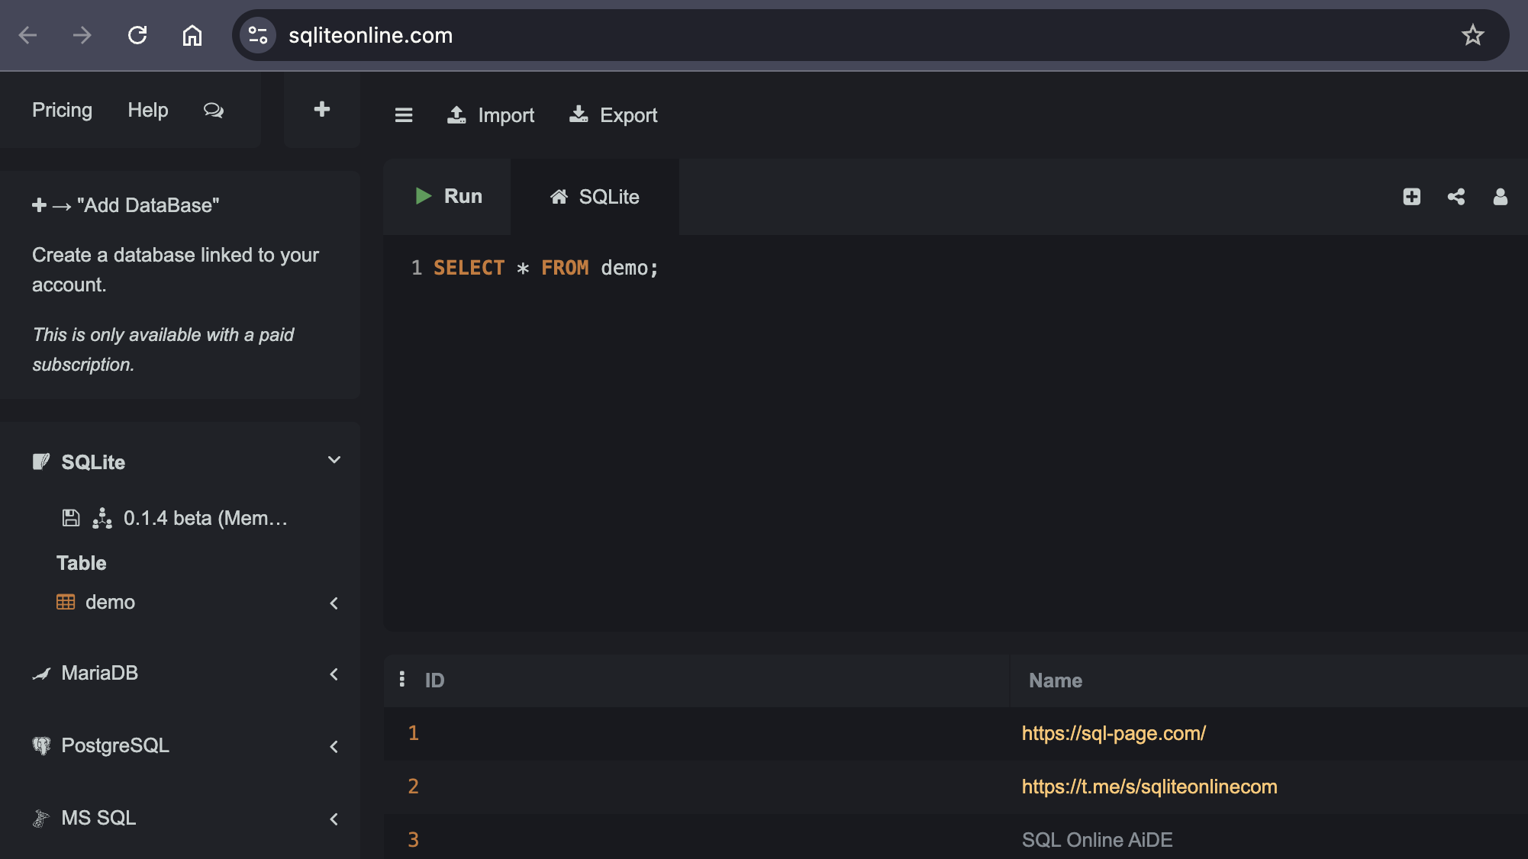Bookmark this page with star icon

(x=1472, y=35)
